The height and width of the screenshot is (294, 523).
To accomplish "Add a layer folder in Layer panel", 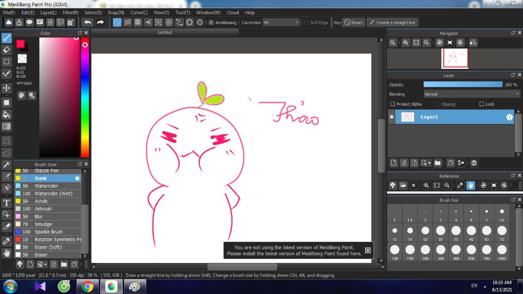I will coord(438,163).
